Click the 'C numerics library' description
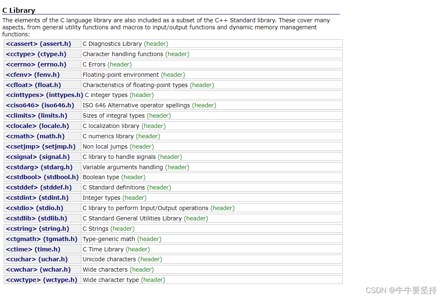This screenshot has width=443, height=298. click(x=108, y=136)
